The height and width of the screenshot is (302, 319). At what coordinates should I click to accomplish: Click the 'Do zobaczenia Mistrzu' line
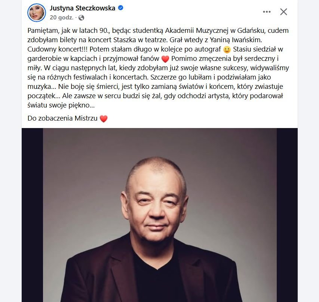(62, 118)
